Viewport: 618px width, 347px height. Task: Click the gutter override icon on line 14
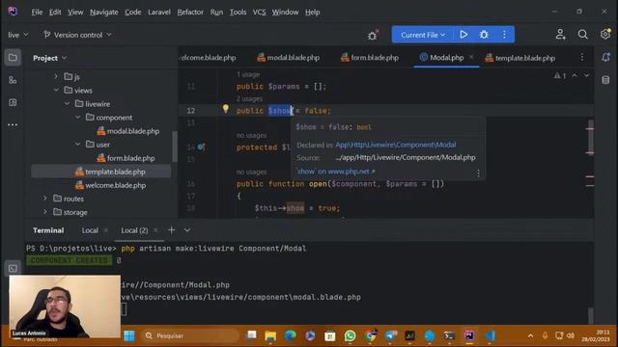[x=201, y=147]
